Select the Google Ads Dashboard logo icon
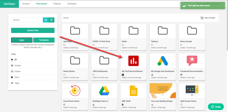 (x=163, y=61)
